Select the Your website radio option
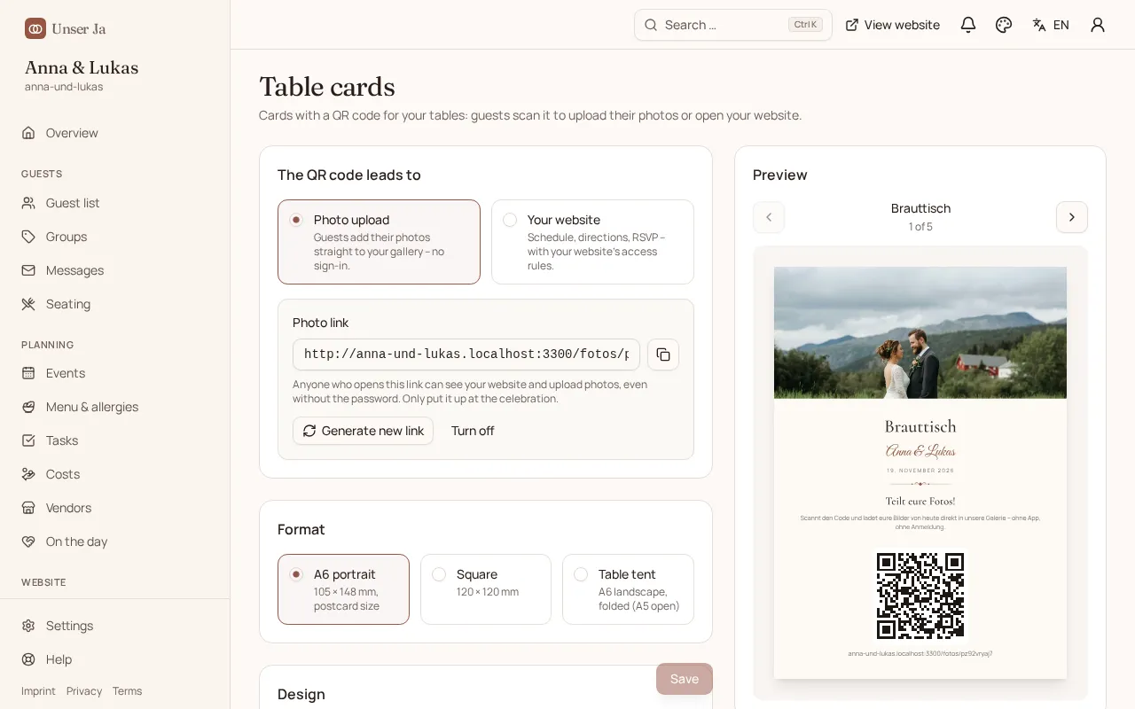This screenshot has width=1135, height=709. (x=592, y=242)
